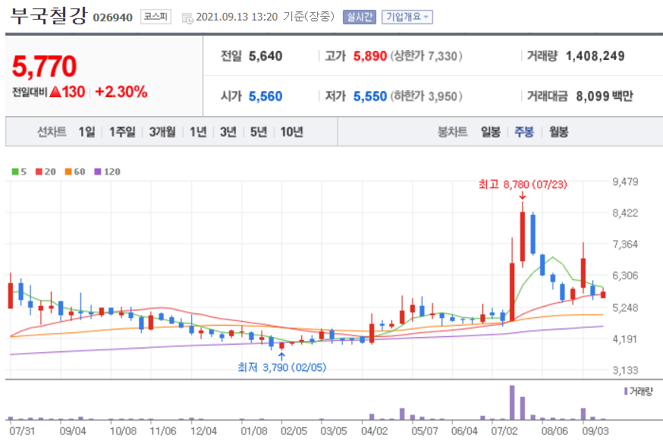Click the 09/03 date label on x-axis
663x441 pixels.
(595, 431)
